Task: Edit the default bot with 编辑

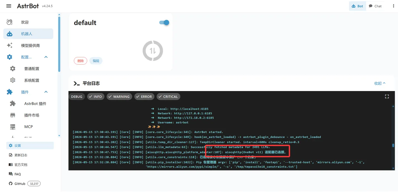Action: coord(96,61)
